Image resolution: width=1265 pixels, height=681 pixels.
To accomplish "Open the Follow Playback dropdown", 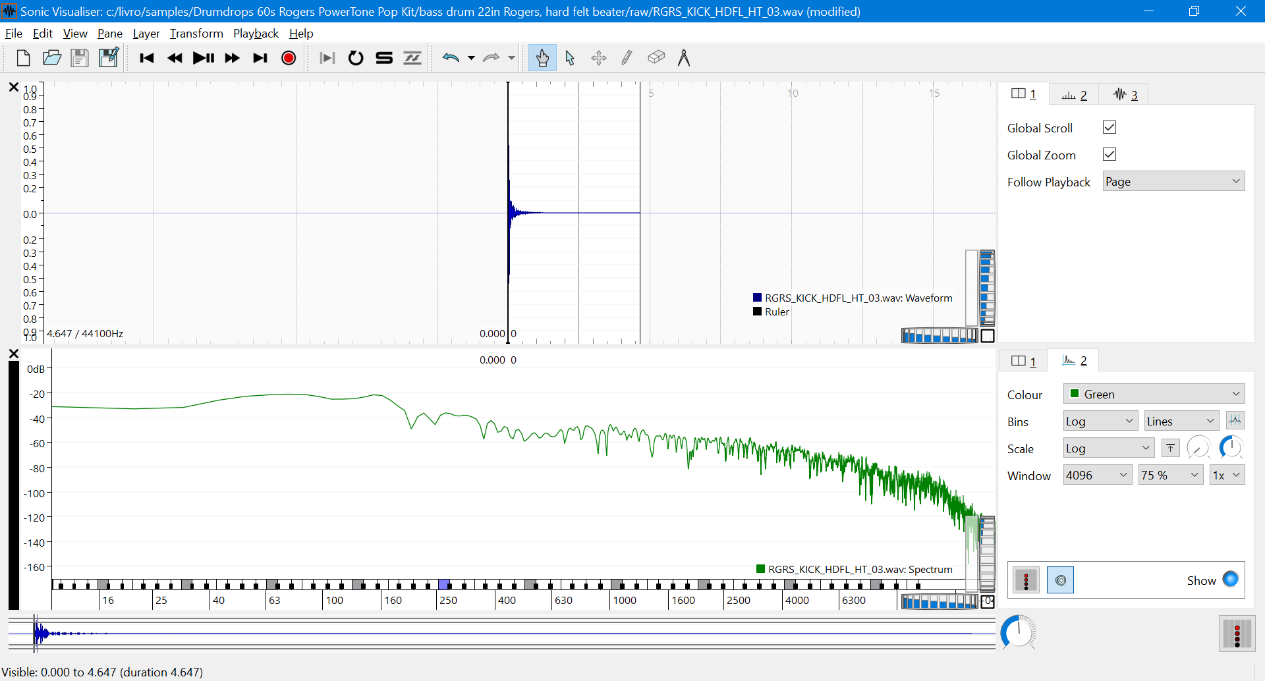I will (1173, 181).
